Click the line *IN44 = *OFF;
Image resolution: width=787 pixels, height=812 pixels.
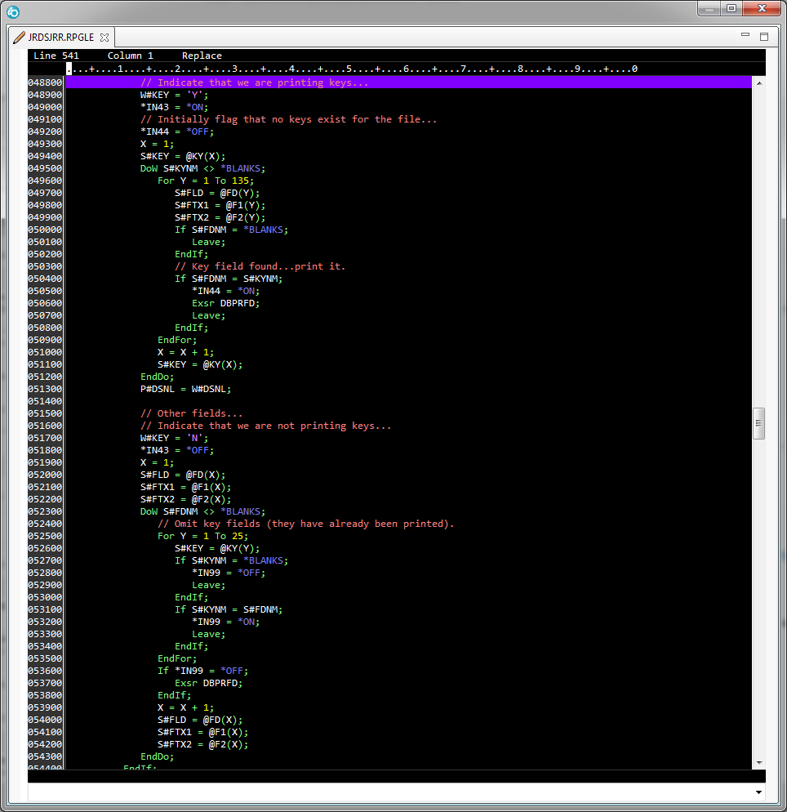177,132
